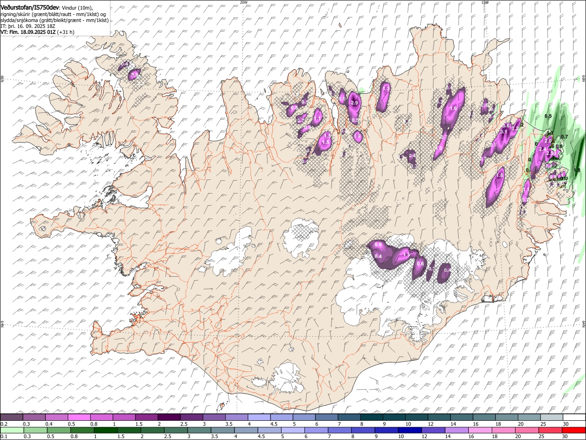Click the 20W longitude label at top
586x440 pixels.
pyautogui.click(x=244, y=2)
